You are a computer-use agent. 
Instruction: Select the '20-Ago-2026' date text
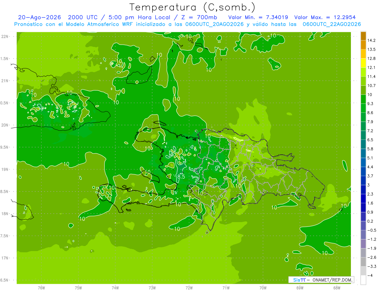click(x=39, y=17)
